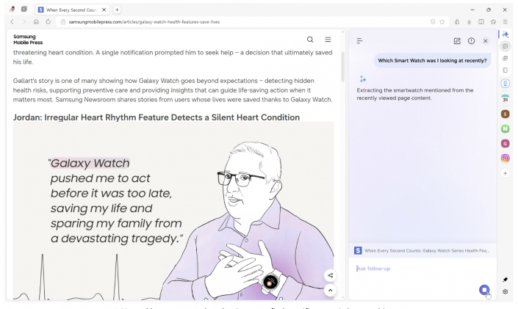Toggle the sidebar pin icon
This screenshot has width=518, height=309.
[505, 279]
